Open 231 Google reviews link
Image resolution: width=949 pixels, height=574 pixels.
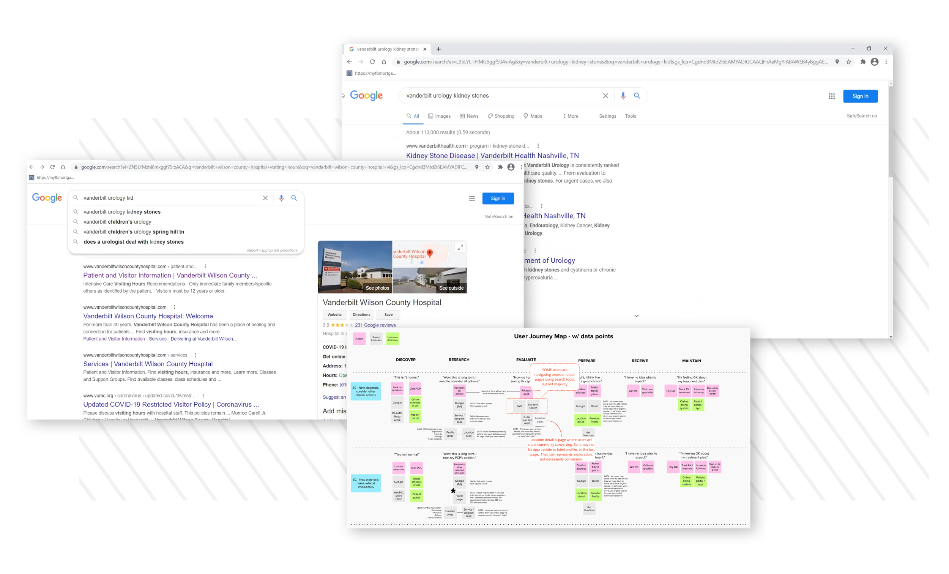pyautogui.click(x=375, y=325)
